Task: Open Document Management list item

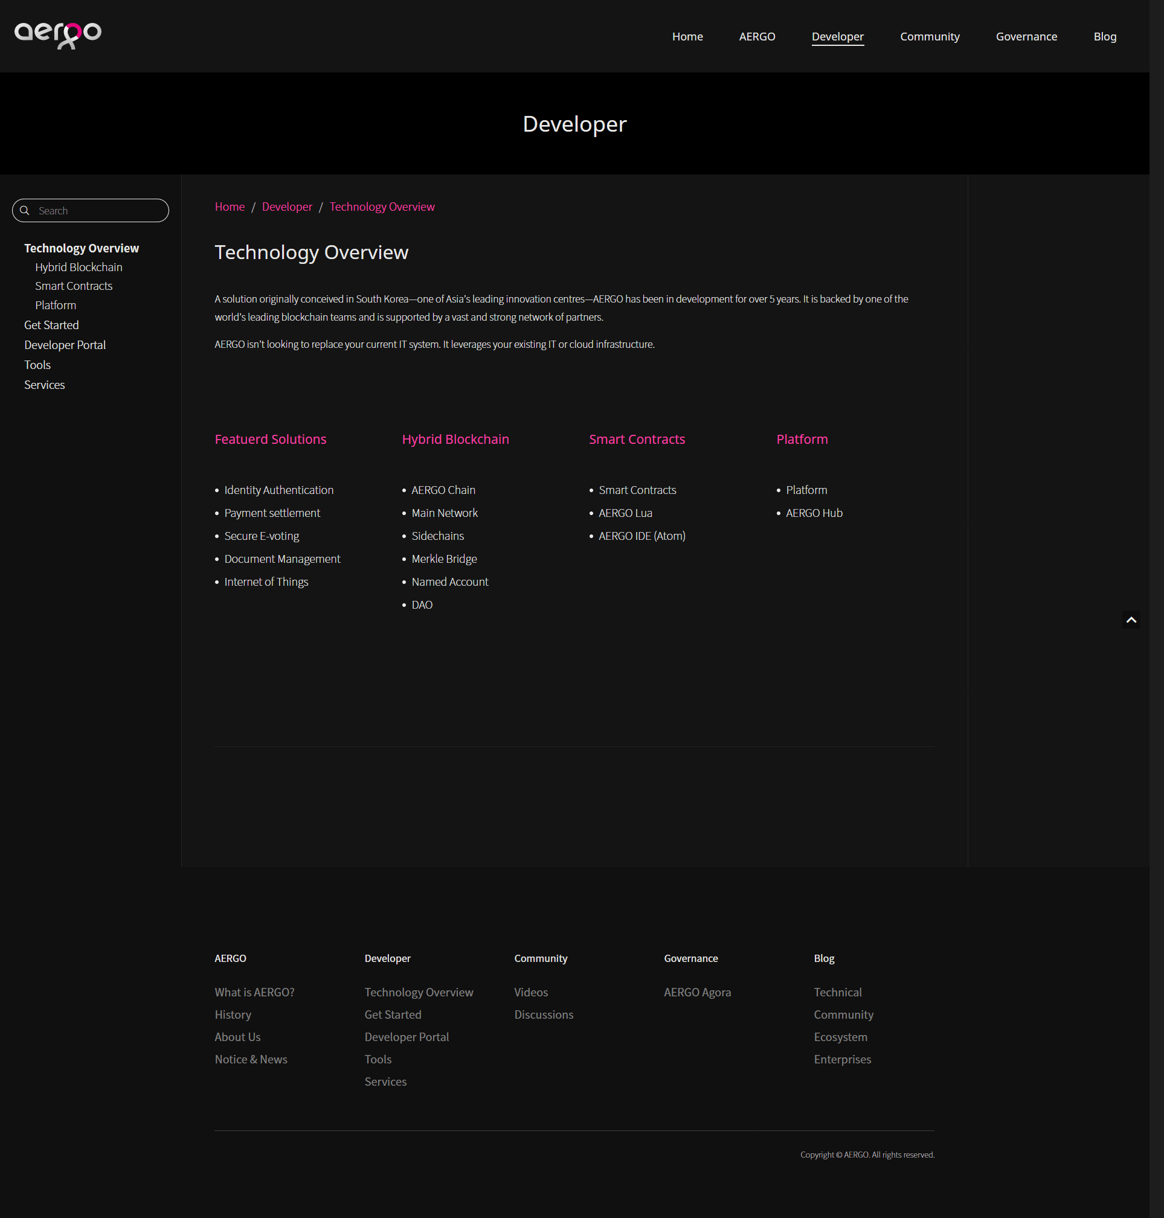Action: coord(282,559)
